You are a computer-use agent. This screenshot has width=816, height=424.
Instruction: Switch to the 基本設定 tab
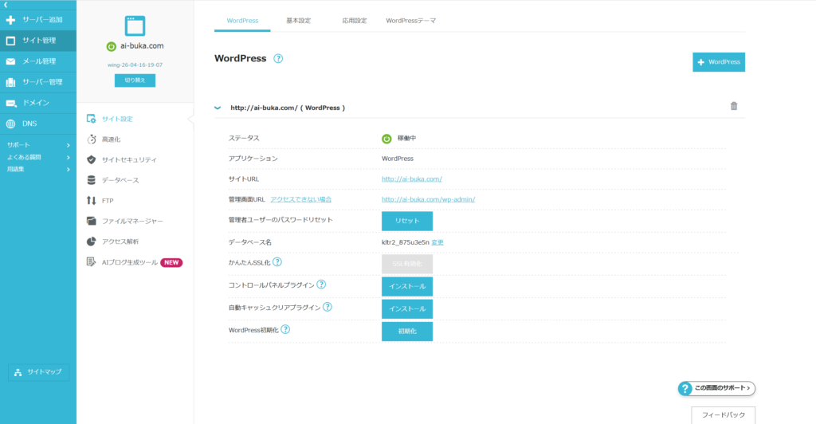click(x=298, y=21)
